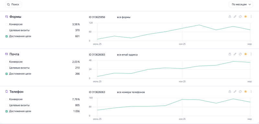Image resolution: width=259 pixels, height=124 pixels.
Task: Click the Почта envelope icon
Action: (x=6, y=54)
